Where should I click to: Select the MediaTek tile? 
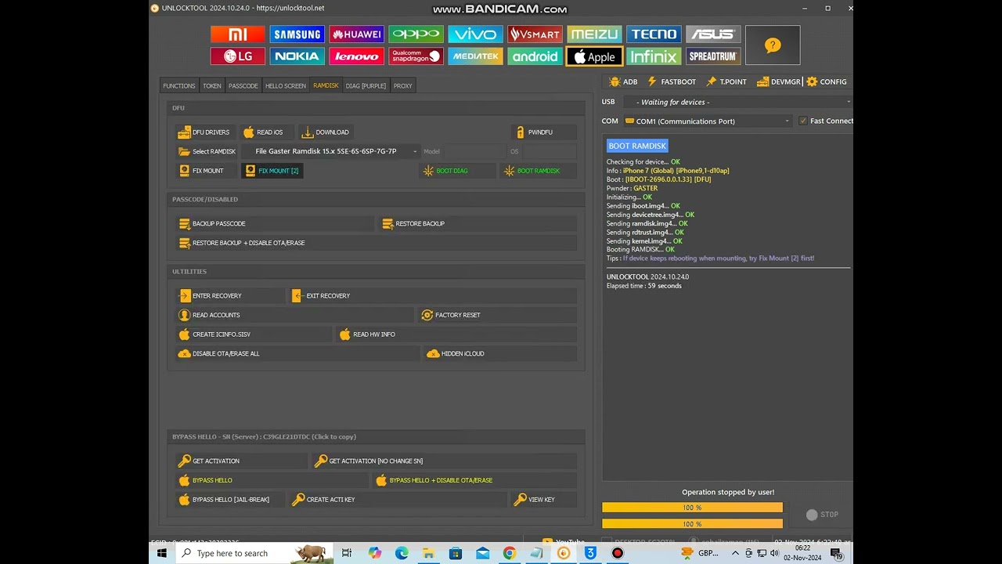[x=475, y=56]
